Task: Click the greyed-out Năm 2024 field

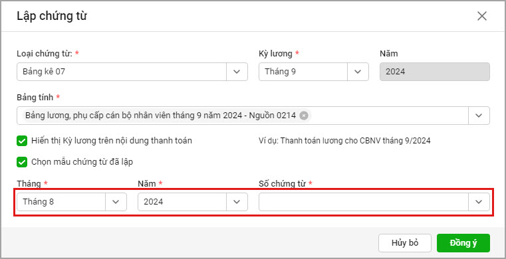Action: (x=435, y=72)
